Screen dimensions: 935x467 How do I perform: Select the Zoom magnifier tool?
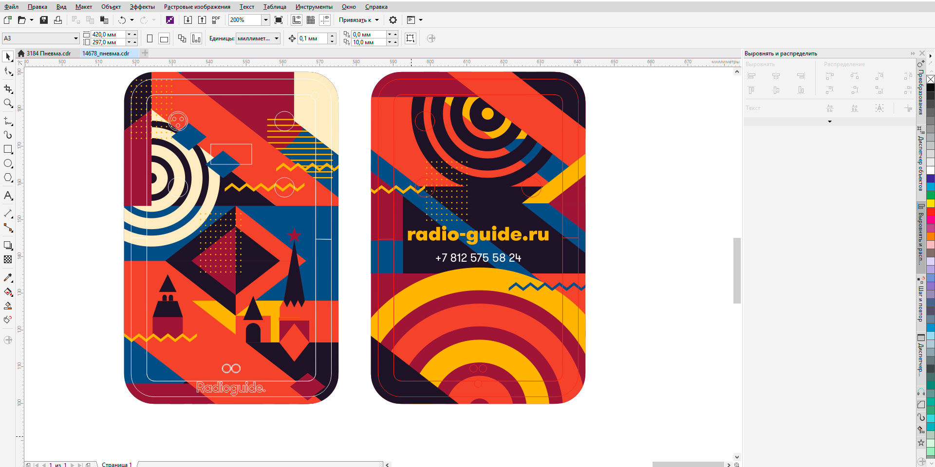pyautogui.click(x=8, y=103)
